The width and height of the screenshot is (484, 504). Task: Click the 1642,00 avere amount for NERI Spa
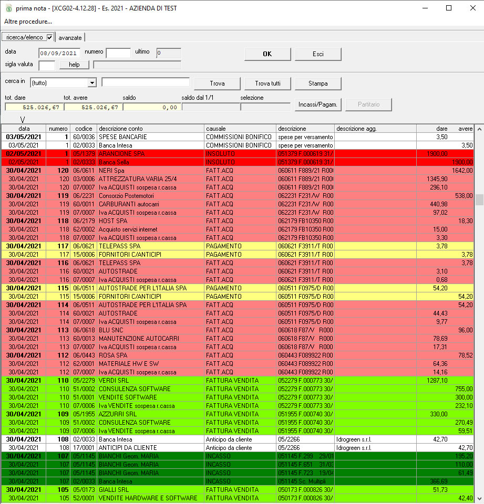click(x=462, y=170)
